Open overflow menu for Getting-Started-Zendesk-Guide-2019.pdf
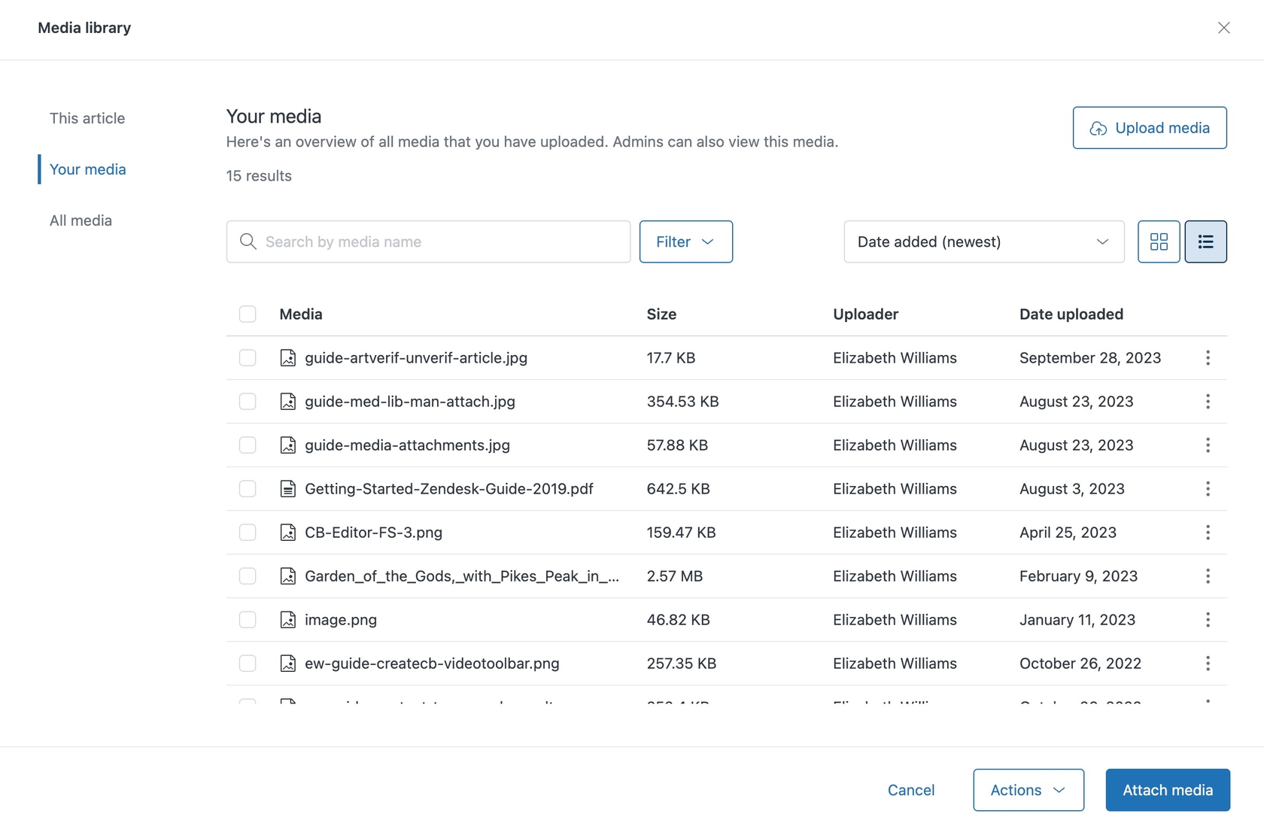Screen dimensions: 1264x823 coord(1207,488)
